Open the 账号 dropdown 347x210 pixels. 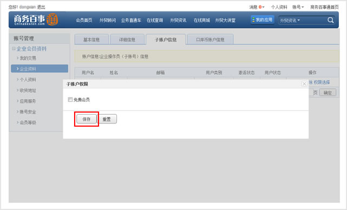298,7
